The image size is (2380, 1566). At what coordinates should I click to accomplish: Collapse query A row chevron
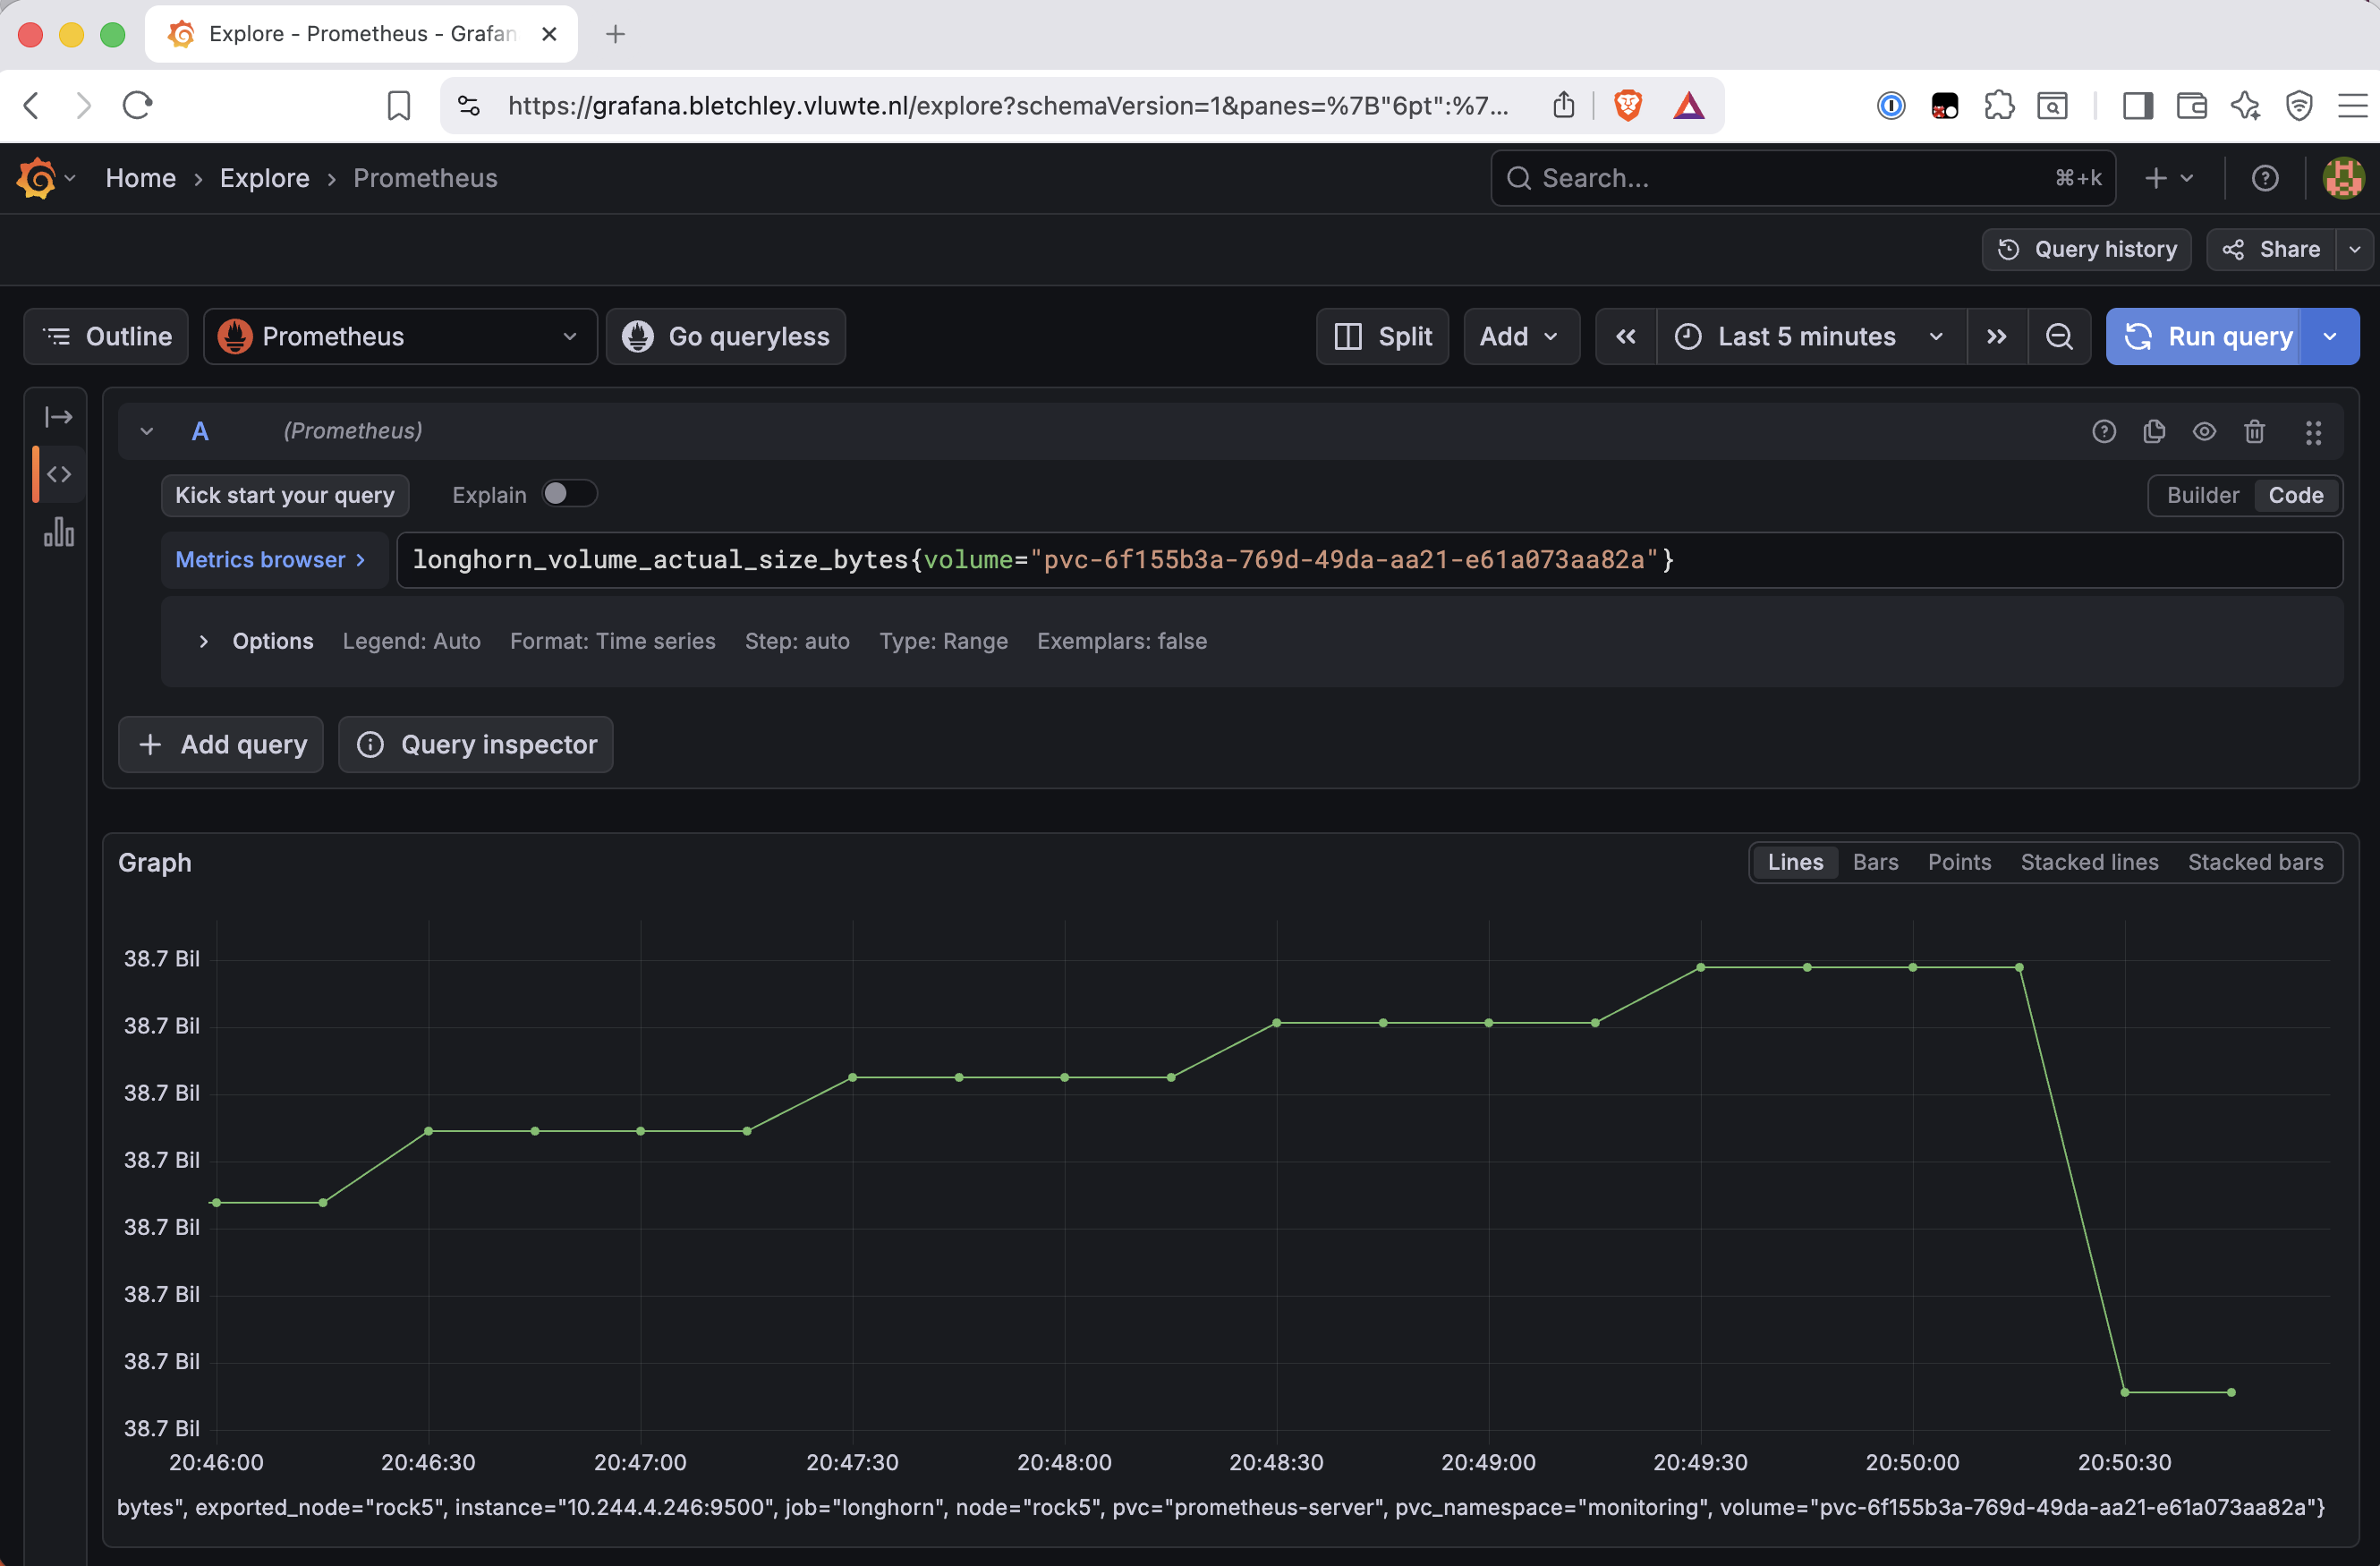tap(147, 431)
